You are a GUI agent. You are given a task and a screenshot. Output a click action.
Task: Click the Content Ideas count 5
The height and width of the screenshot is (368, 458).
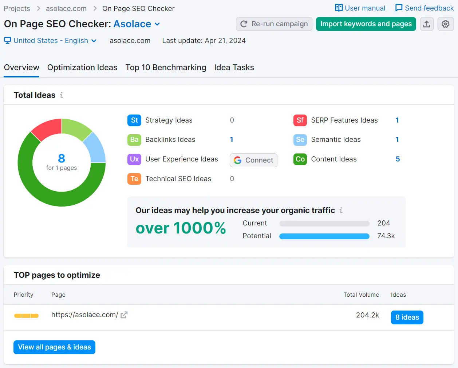point(398,159)
